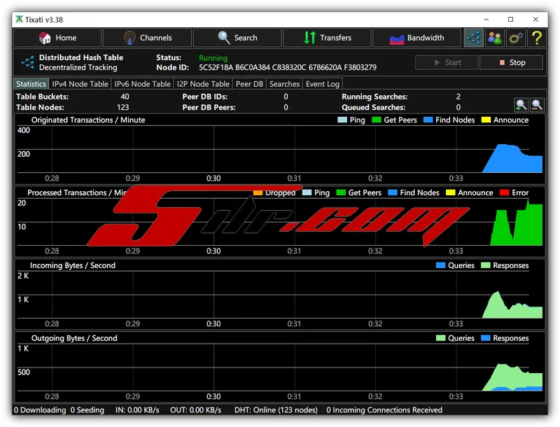Click the Stop DHT button
The width and height of the screenshot is (560, 427).
512,62
